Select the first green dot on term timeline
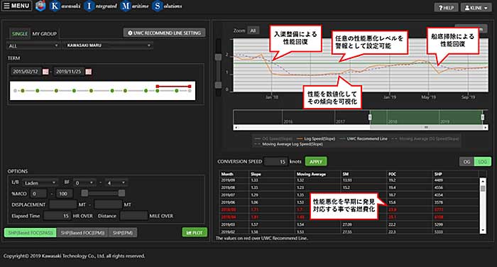This screenshot has width=497, height=267. tap(23, 91)
